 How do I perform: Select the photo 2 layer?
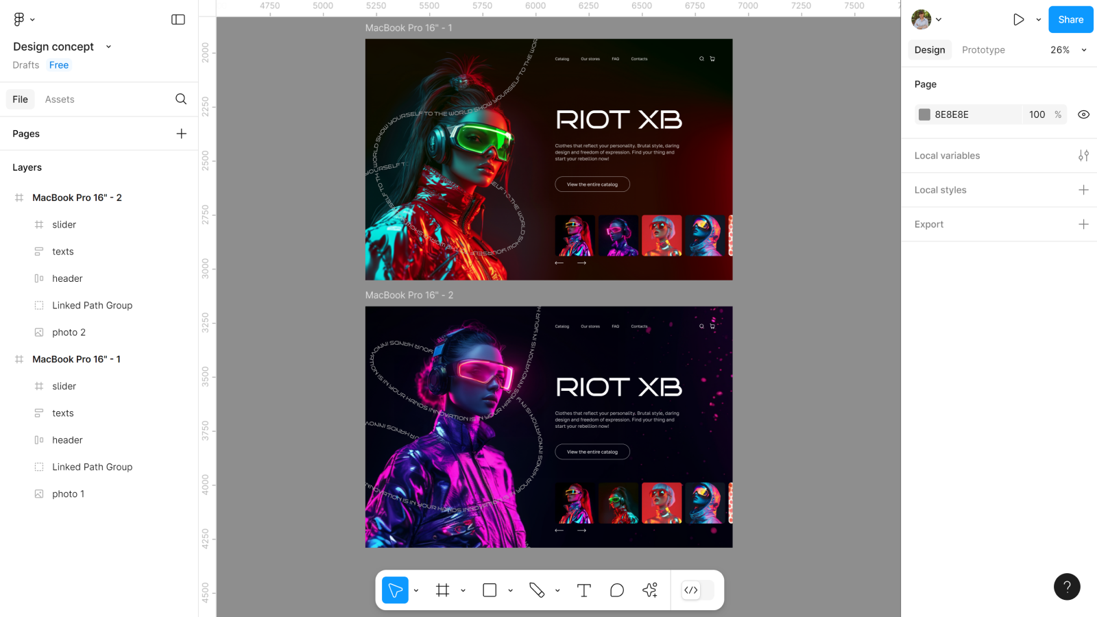tap(69, 332)
